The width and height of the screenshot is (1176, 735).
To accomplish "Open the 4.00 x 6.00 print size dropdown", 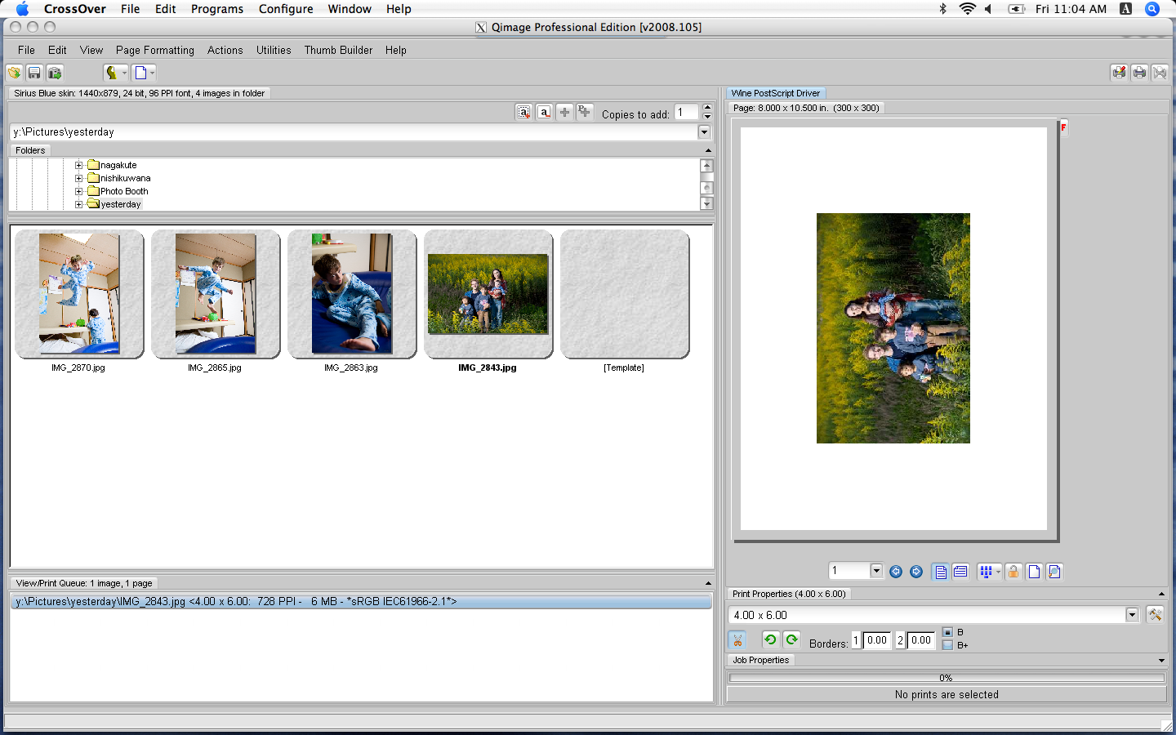I will click(x=1132, y=615).
